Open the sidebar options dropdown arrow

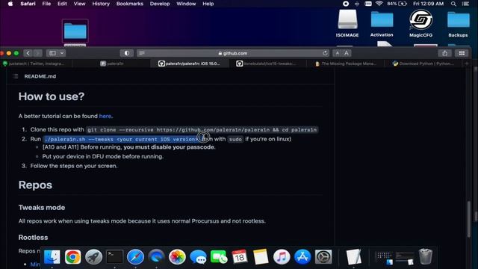click(x=62, y=53)
